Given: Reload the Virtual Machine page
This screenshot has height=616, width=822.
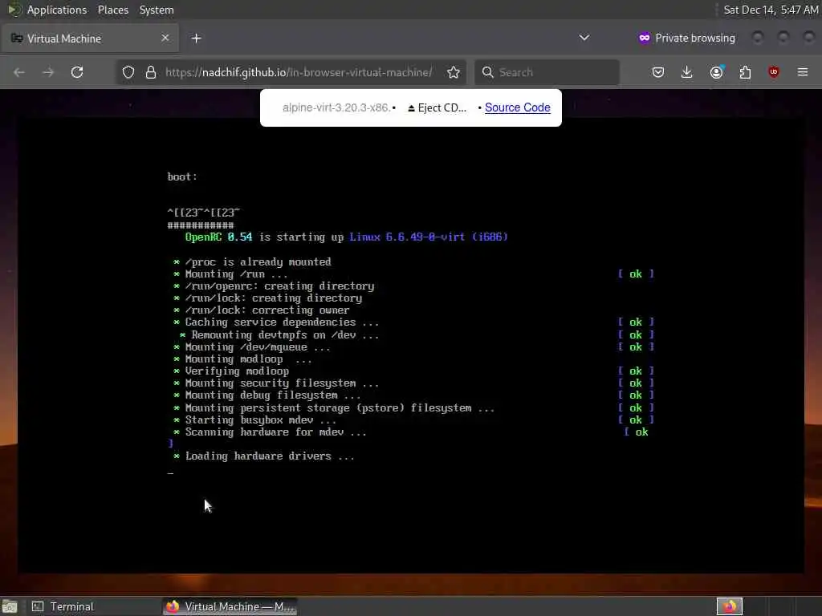Looking at the screenshot, I should tap(77, 72).
